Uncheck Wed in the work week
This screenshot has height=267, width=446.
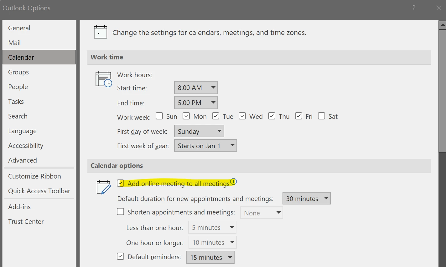coord(242,116)
